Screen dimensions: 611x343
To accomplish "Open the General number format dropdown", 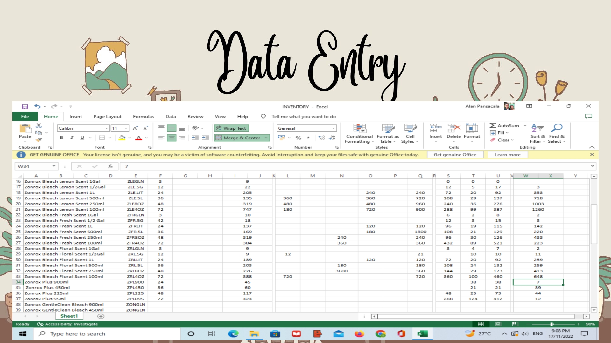I will coord(334,128).
